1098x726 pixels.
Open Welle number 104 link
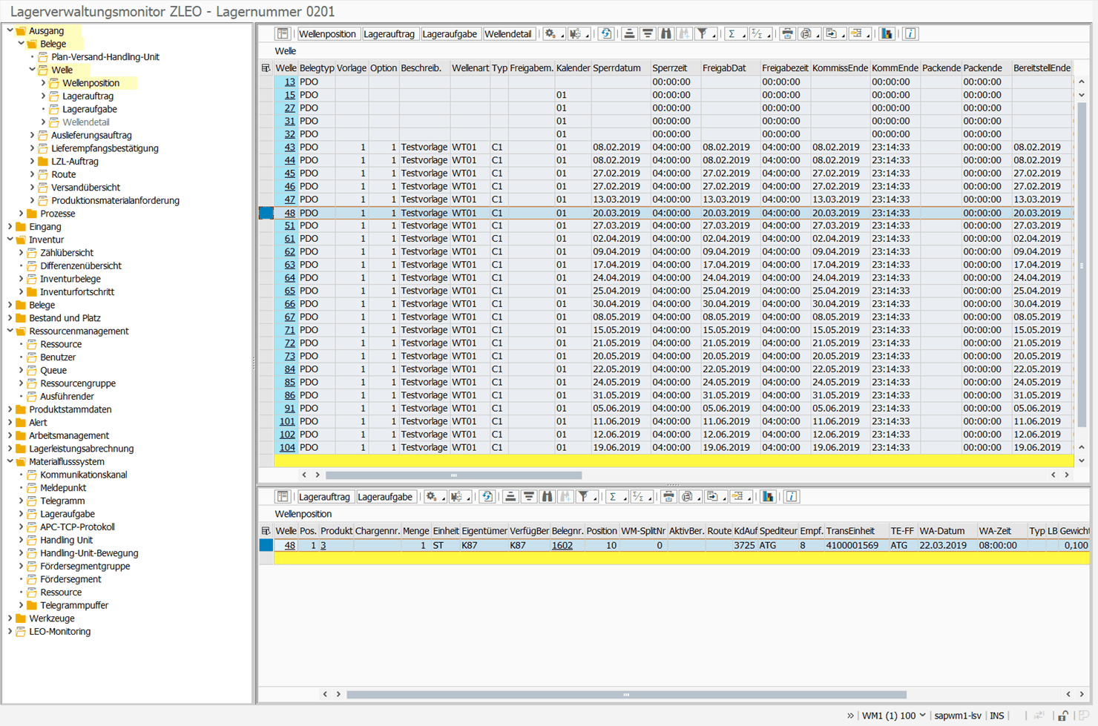pyautogui.click(x=287, y=447)
